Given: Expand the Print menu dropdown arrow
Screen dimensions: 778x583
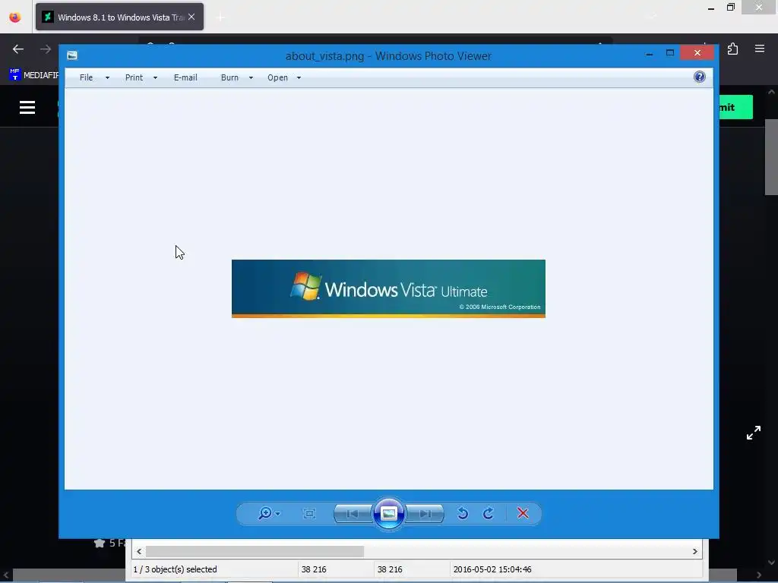Looking at the screenshot, I should (x=155, y=78).
